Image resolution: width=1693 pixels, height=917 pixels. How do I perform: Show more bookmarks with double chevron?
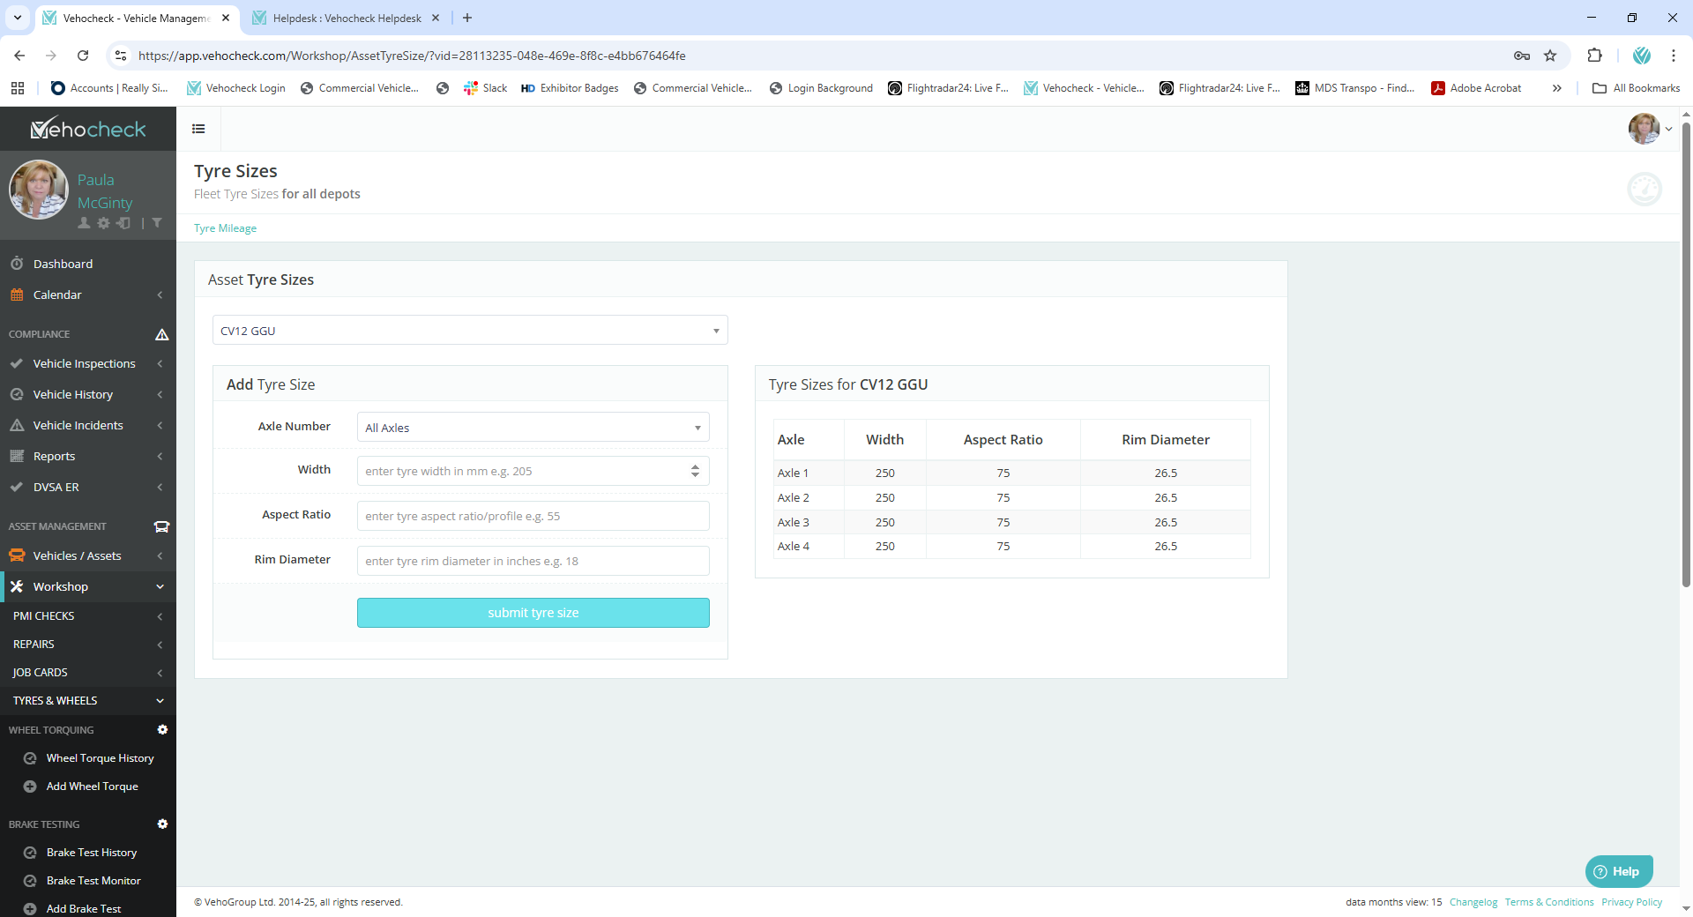pos(1557,88)
